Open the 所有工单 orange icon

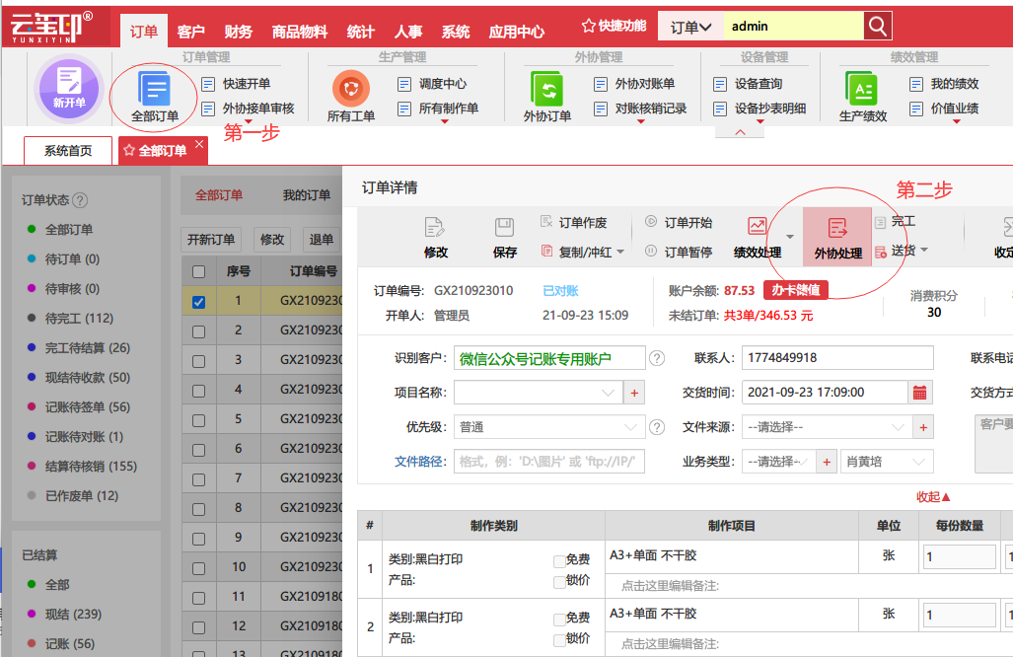(351, 89)
